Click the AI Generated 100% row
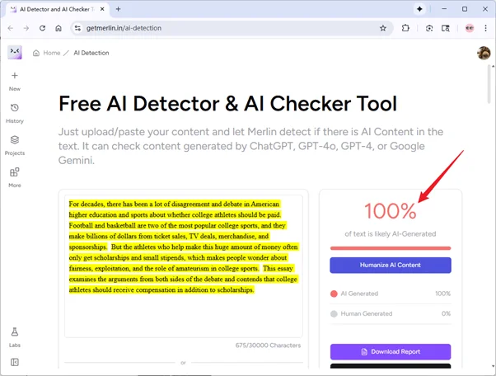496x376 pixels. point(391,294)
